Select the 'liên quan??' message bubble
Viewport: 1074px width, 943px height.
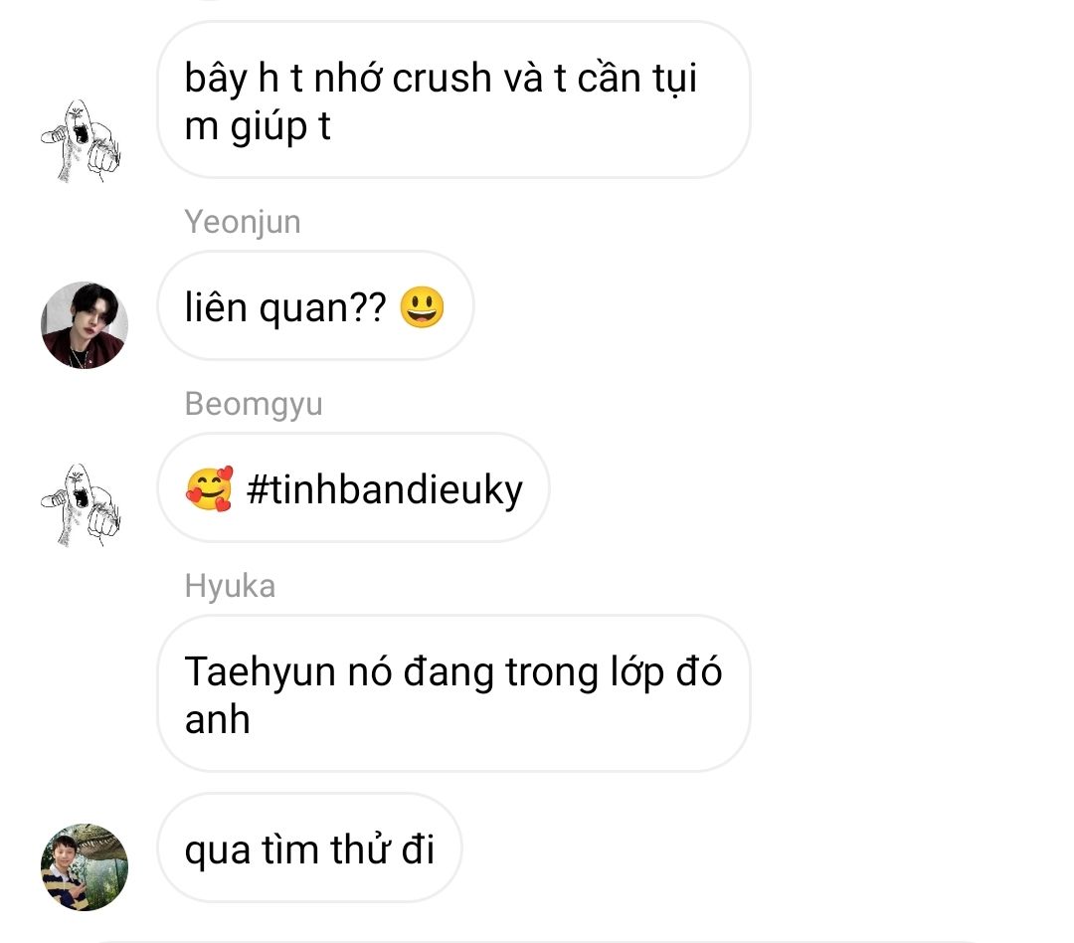click(x=316, y=305)
